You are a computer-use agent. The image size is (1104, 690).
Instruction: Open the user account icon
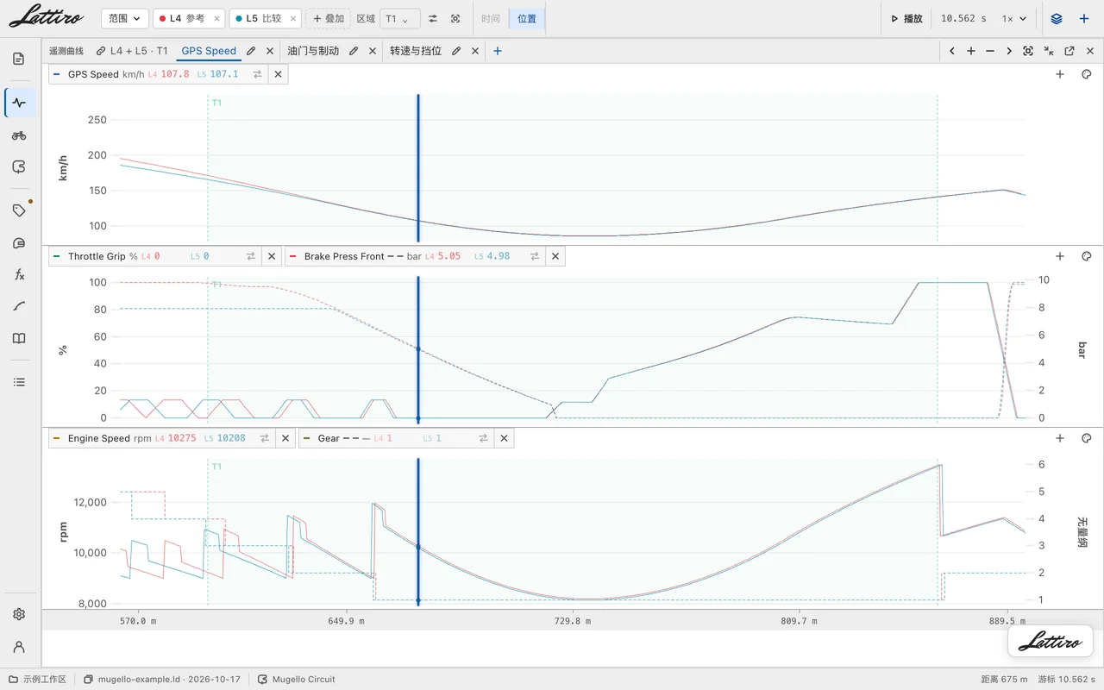19,647
